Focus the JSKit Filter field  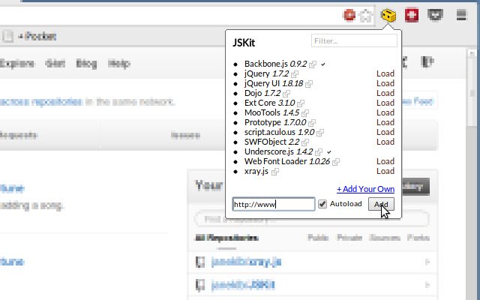click(x=354, y=40)
